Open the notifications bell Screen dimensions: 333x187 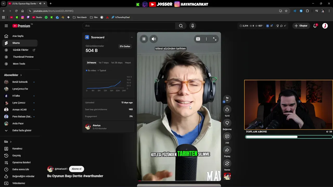[x=315, y=26]
